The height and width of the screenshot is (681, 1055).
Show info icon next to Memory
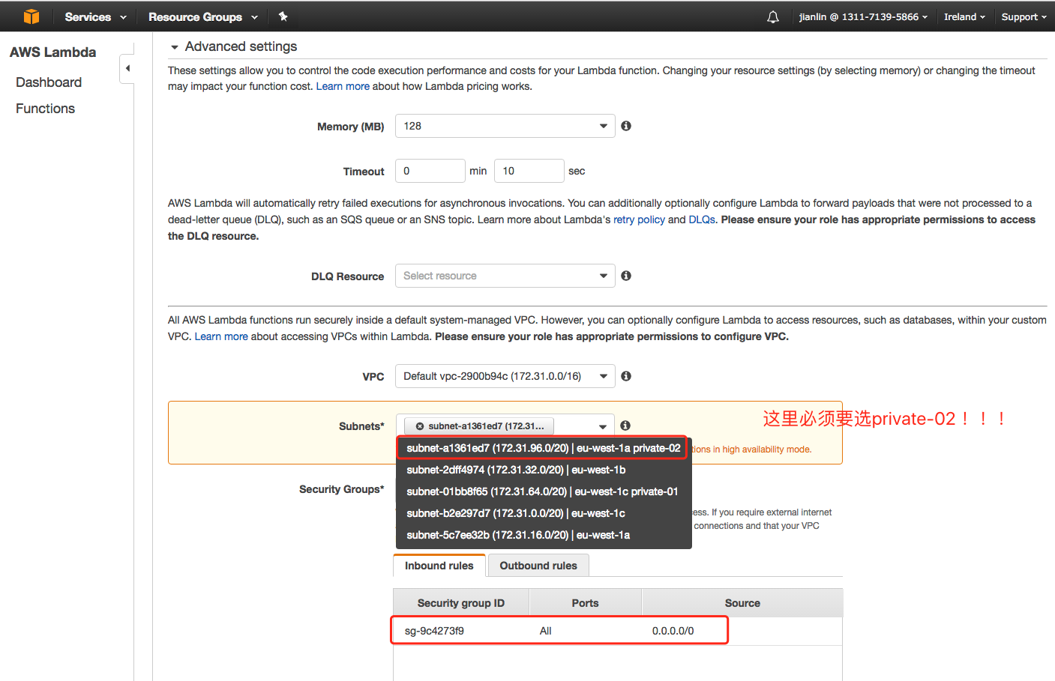tap(626, 126)
